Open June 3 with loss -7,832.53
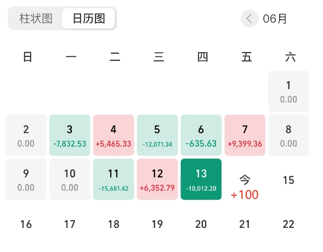The width and height of the screenshot is (323, 252). (x=70, y=135)
